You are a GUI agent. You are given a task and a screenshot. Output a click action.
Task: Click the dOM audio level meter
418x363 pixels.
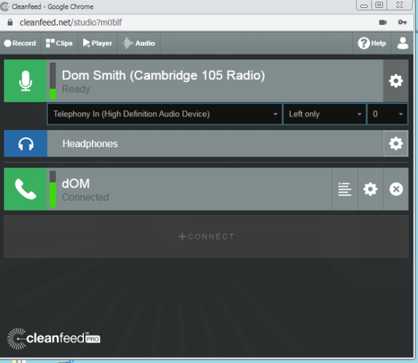coord(53,189)
